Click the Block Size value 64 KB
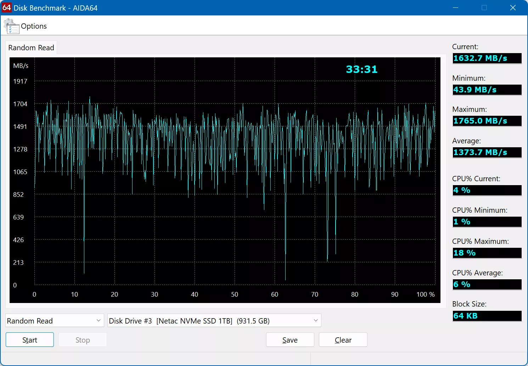Image resolution: width=528 pixels, height=366 pixels. point(487,316)
